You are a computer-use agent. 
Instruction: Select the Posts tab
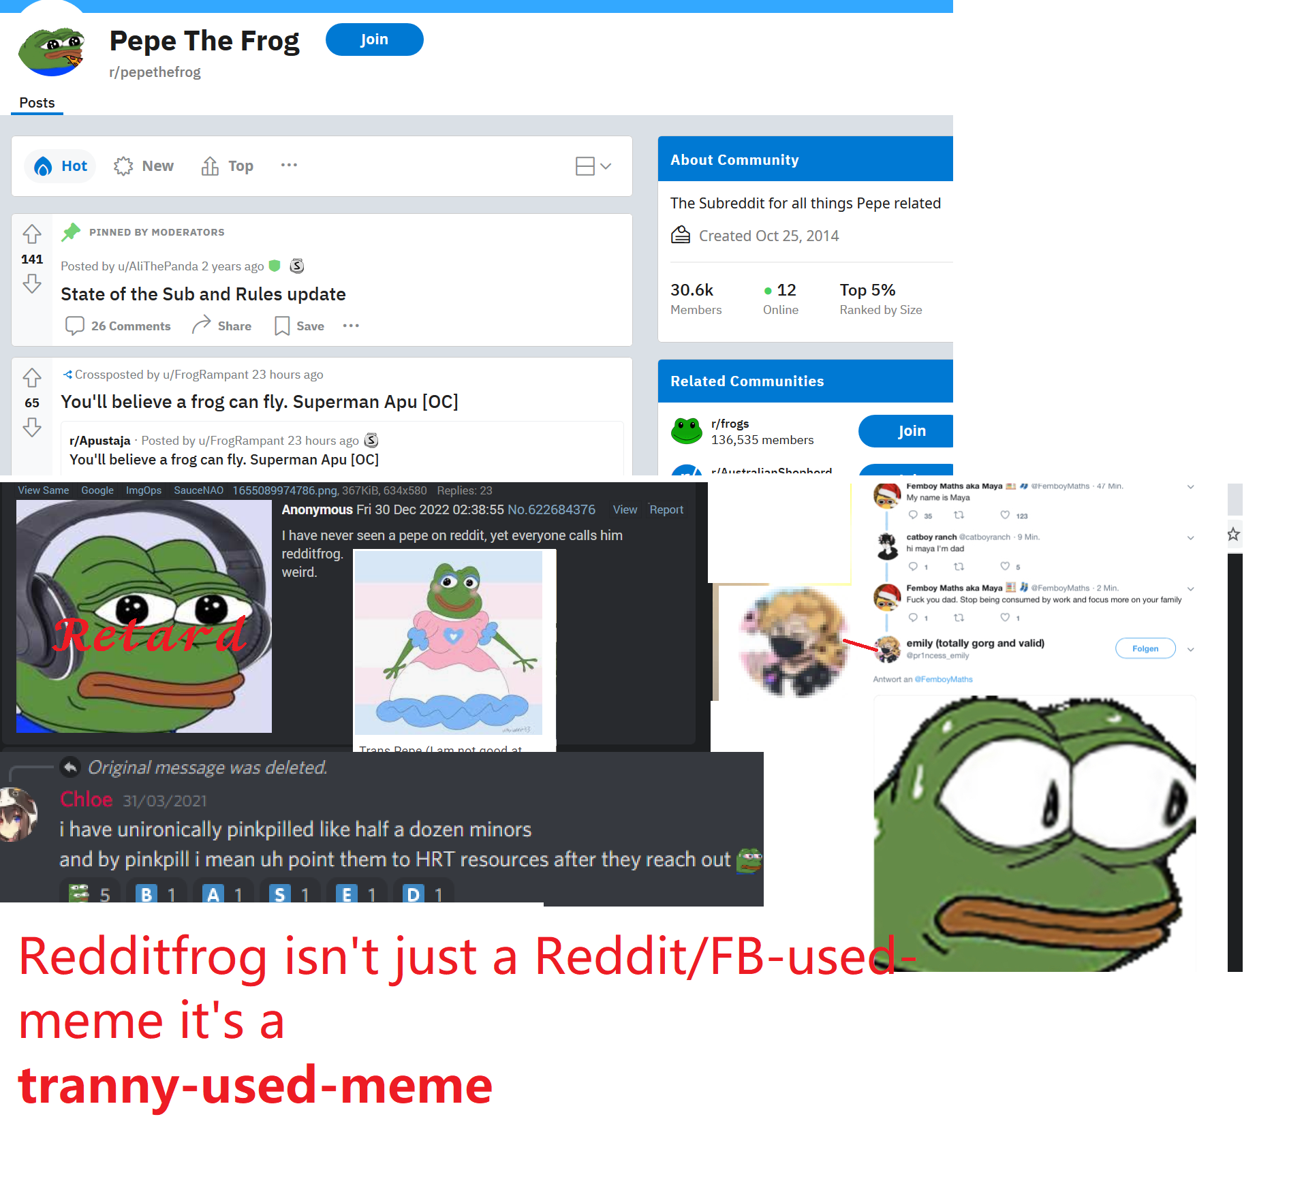[37, 103]
